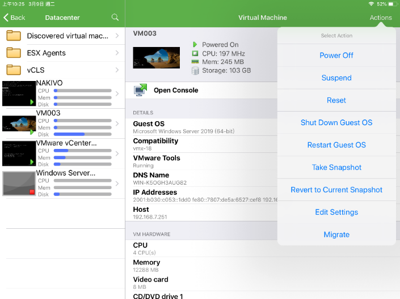400x299 pixels.
Task: Click NAKIVO CPU usage bar
Action: [x=83, y=91]
